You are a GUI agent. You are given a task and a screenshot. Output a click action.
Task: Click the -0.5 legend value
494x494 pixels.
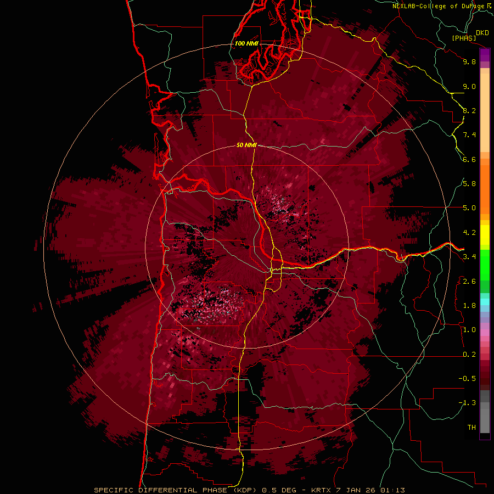[x=467, y=379]
